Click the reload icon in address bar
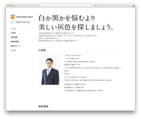The image size is (141, 119). (92, 5)
